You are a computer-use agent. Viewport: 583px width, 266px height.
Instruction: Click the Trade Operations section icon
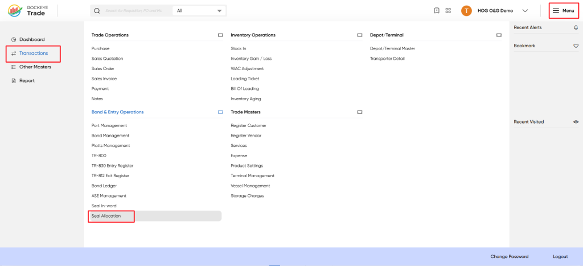point(220,35)
